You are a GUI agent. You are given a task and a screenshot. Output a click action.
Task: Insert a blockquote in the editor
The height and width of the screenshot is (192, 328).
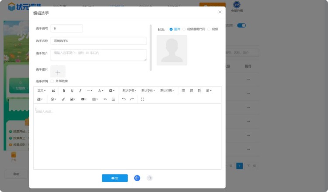(53, 91)
